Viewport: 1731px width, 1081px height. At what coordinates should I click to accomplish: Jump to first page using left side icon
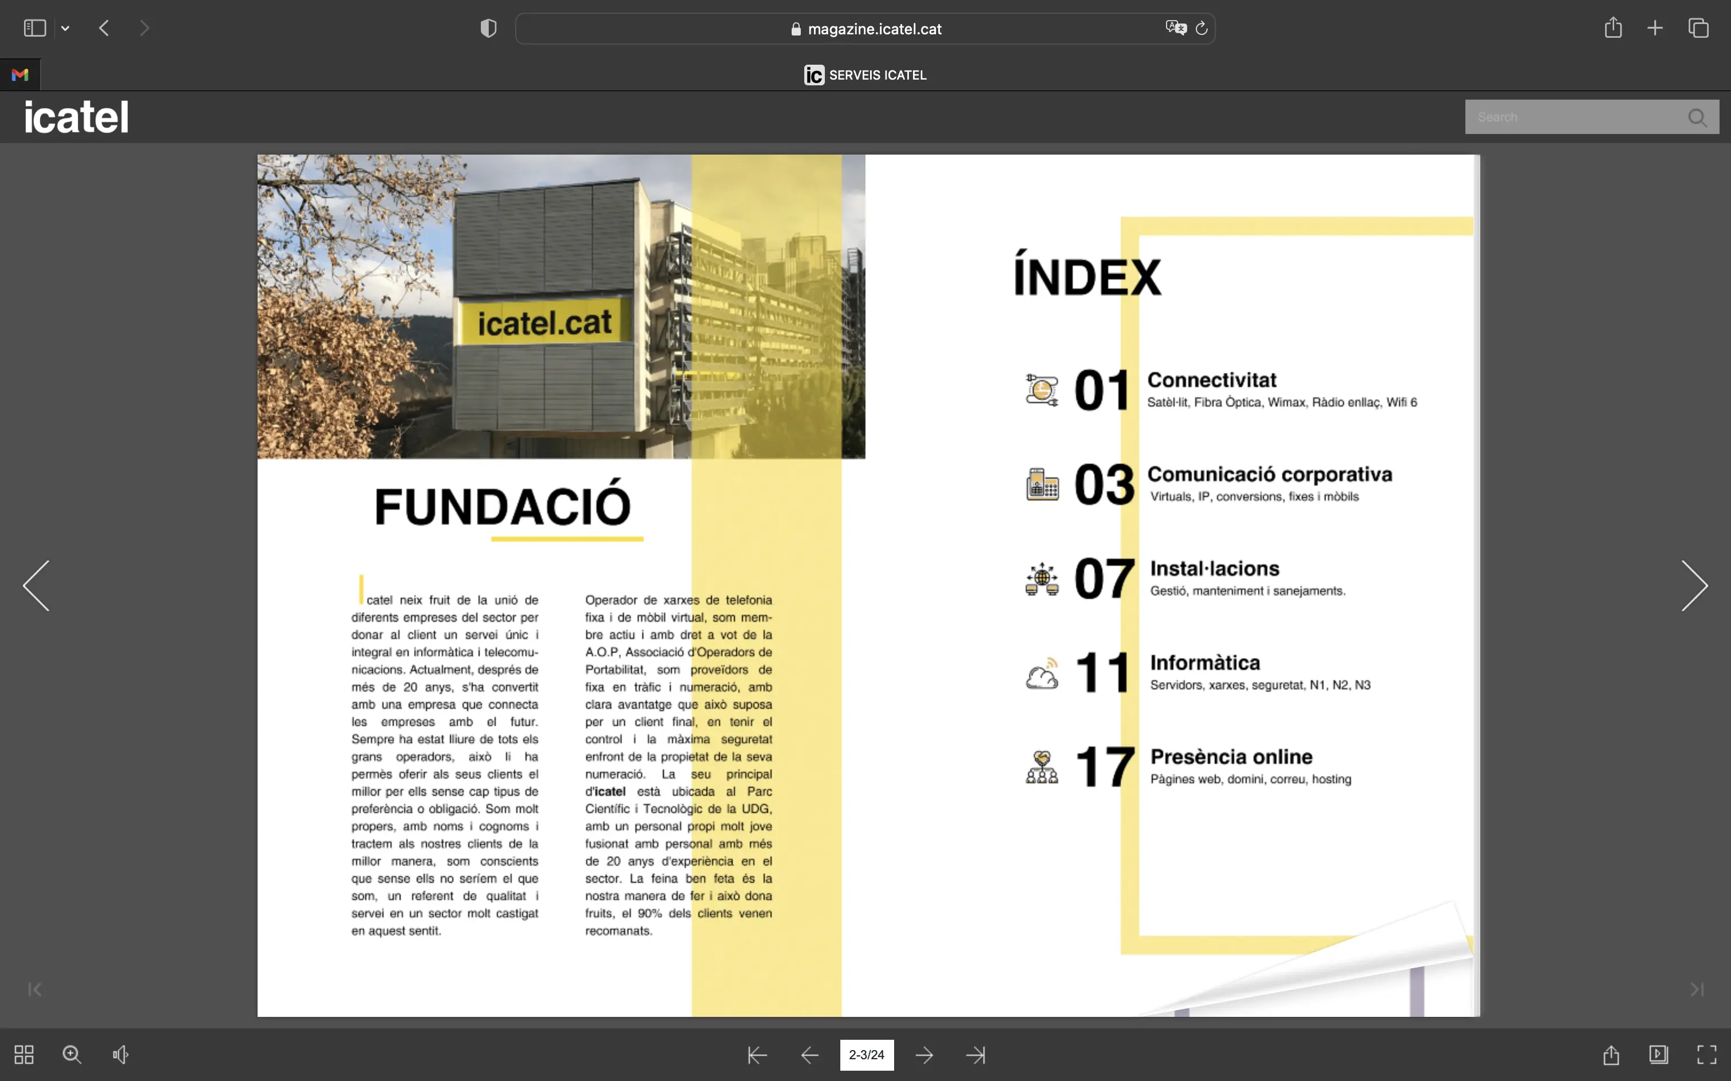tap(34, 989)
